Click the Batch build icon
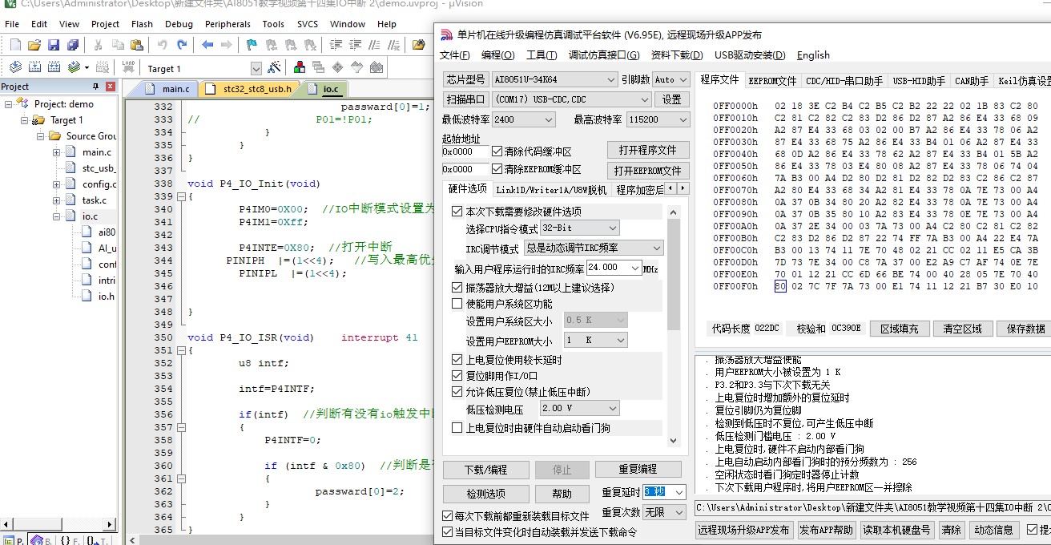 [x=74, y=67]
